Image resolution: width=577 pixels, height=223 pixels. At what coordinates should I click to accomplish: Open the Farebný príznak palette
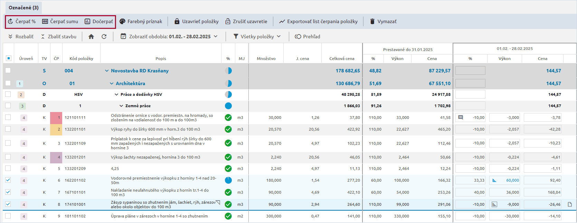click(122, 21)
